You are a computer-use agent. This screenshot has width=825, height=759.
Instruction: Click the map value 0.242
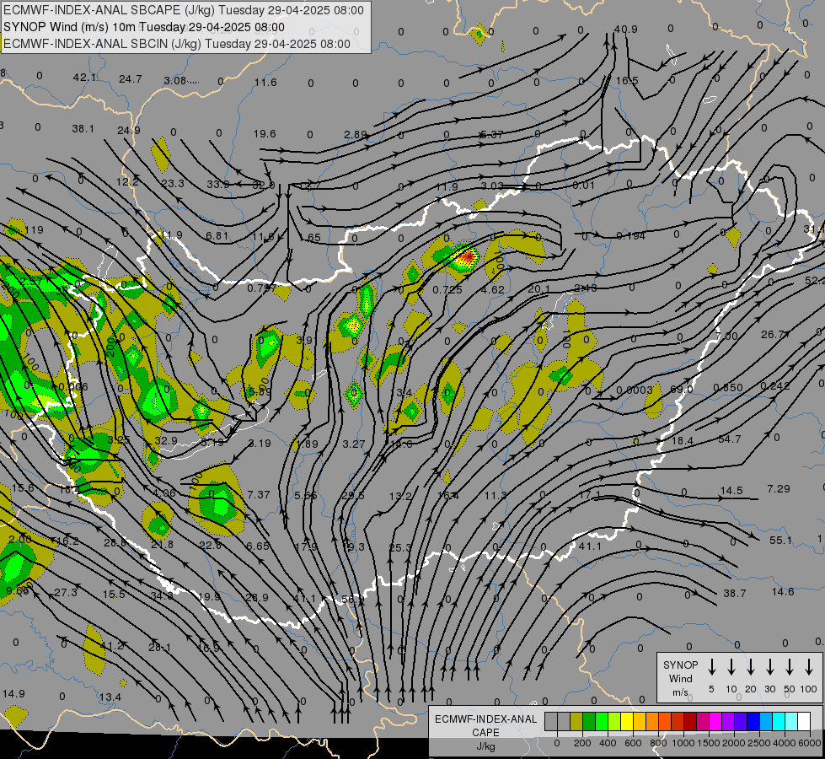(x=775, y=386)
